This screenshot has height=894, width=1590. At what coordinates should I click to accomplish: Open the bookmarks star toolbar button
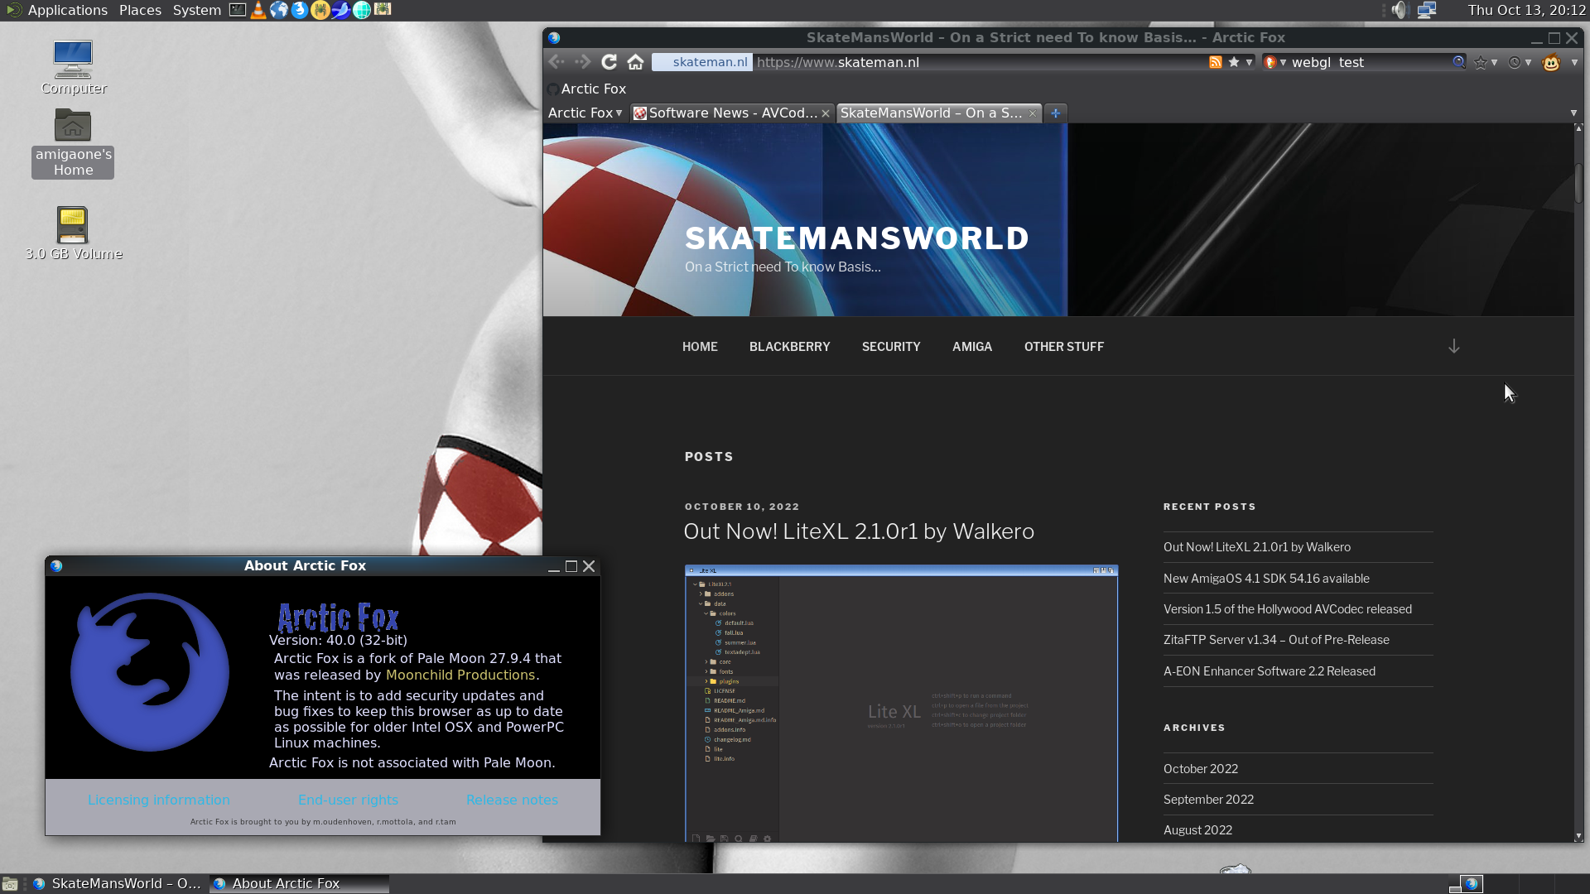[x=1481, y=62]
